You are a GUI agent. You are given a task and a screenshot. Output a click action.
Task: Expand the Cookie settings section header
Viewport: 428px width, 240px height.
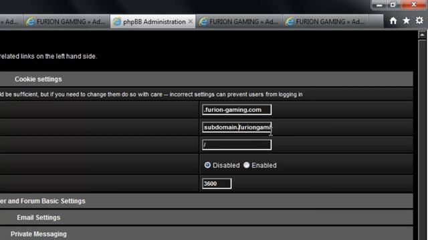[x=207, y=79]
